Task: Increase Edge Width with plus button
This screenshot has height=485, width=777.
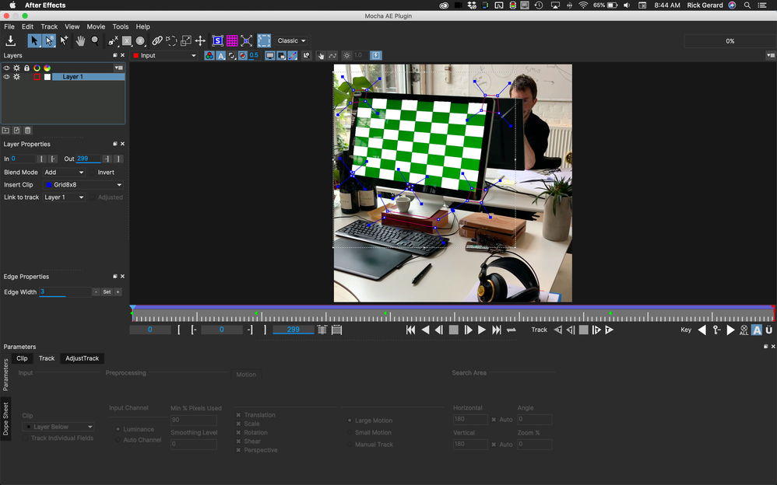Action: (118, 292)
